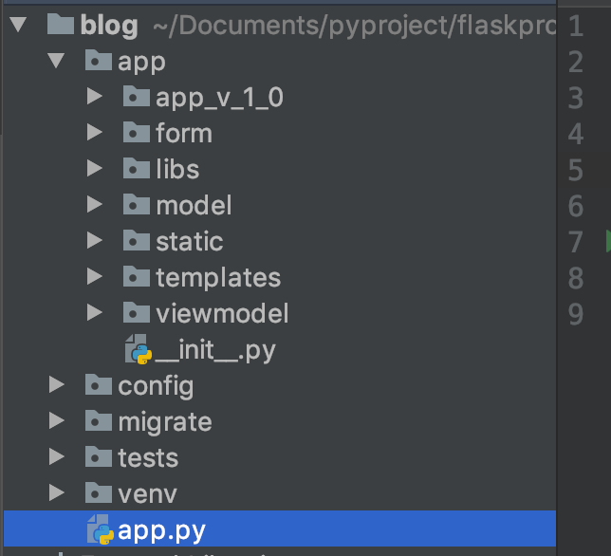Click the Python file icon of app.py
Viewport: 611px width, 556px height.
(100, 529)
